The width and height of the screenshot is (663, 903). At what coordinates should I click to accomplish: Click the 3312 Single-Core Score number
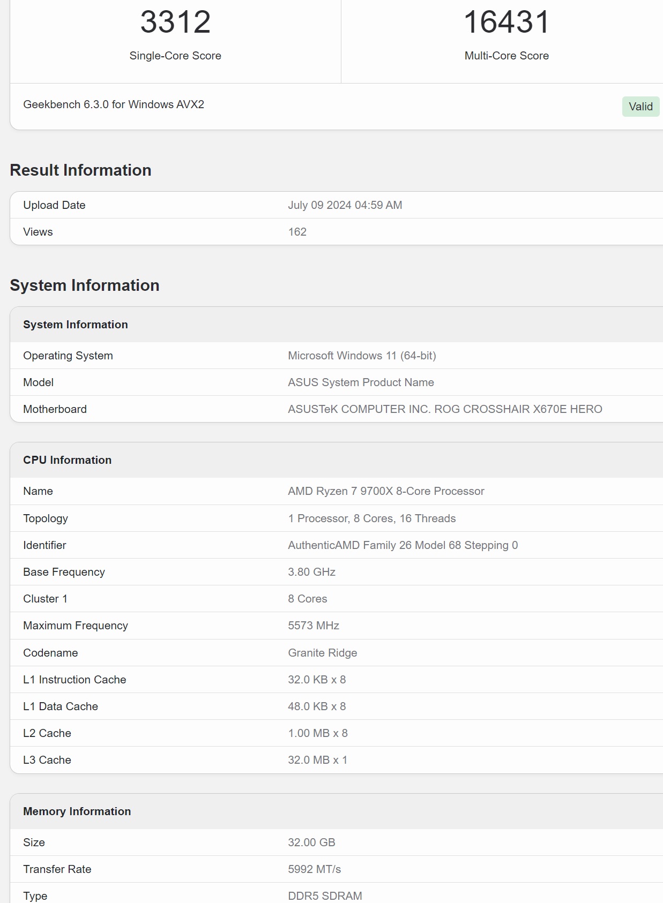pyautogui.click(x=175, y=22)
